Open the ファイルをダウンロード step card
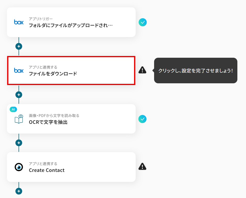This screenshot has width=246, height=198. (71, 71)
